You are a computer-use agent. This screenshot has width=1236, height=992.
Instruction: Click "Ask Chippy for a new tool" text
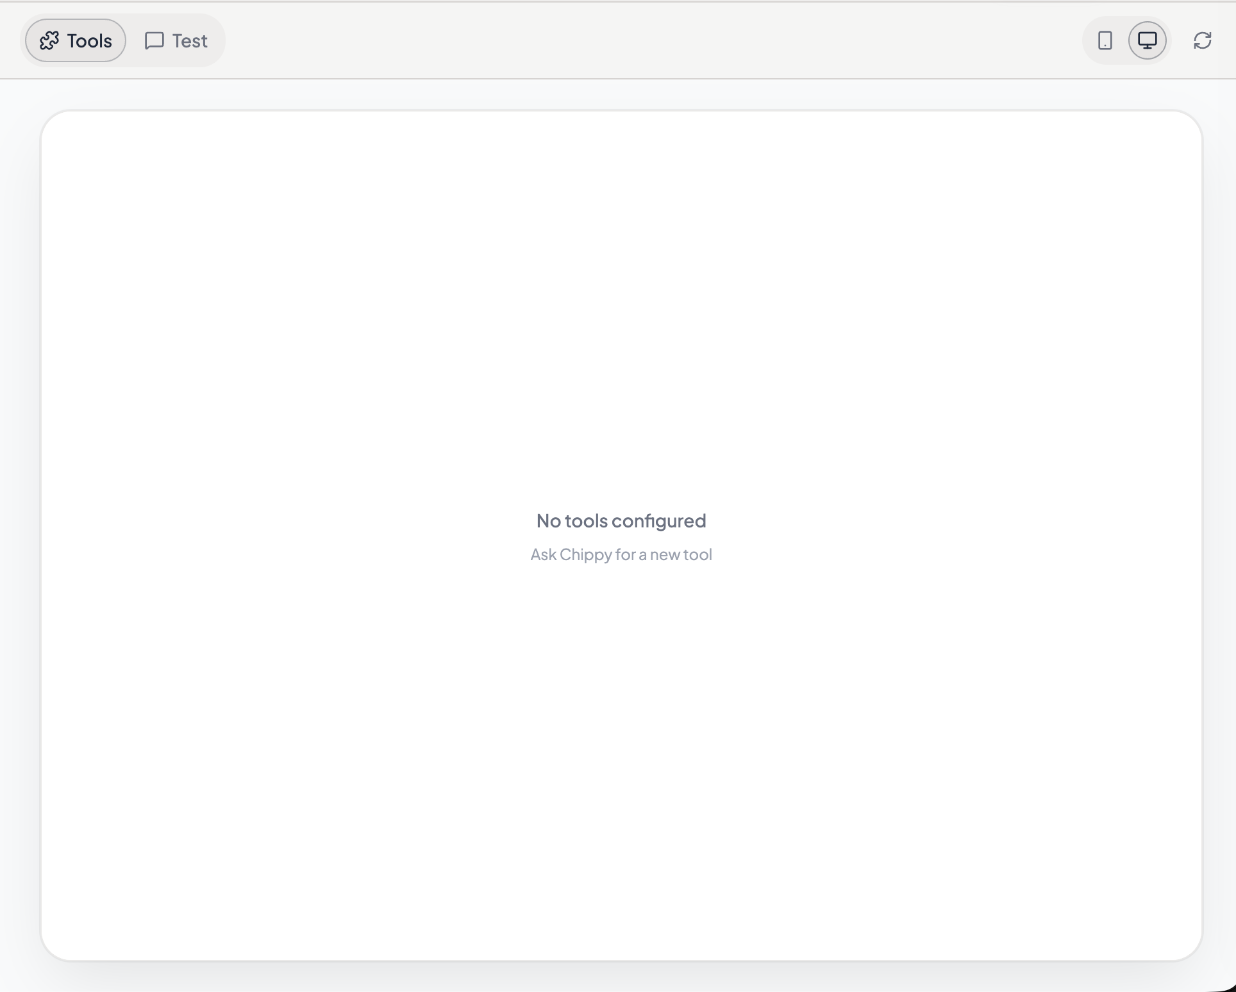click(x=621, y=554)
